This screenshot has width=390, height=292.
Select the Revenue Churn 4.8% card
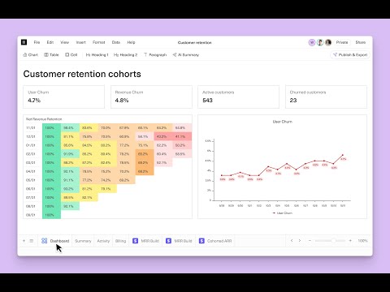(151, 97)
